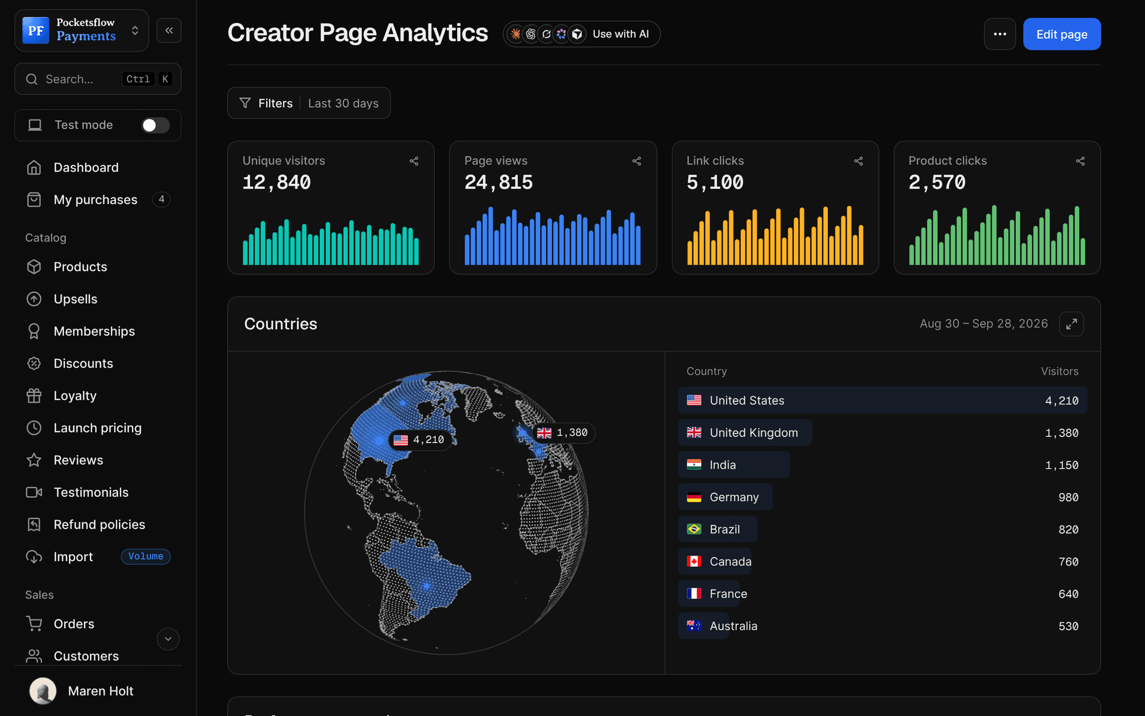Open Maren Holt profile avatar
Viewport: 1145px width, 716px height.
(43, 691)
